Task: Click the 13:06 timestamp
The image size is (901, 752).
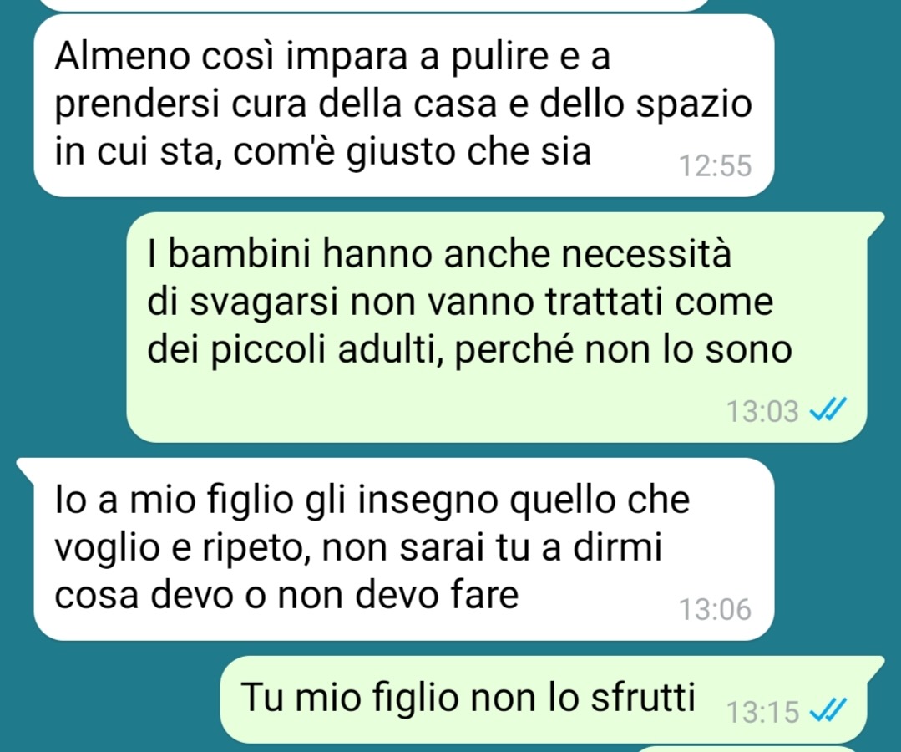Action: [715, 609]
